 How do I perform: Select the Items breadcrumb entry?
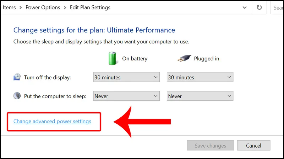[9, 7]
